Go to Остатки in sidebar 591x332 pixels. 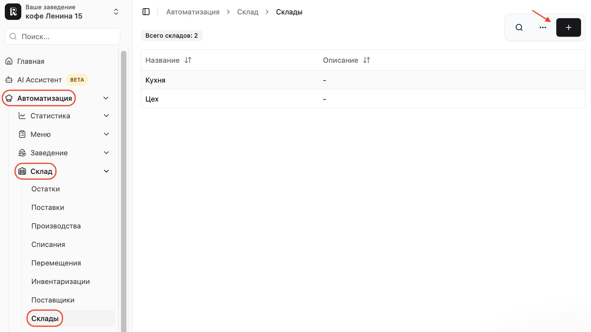[x=45, y=189]
